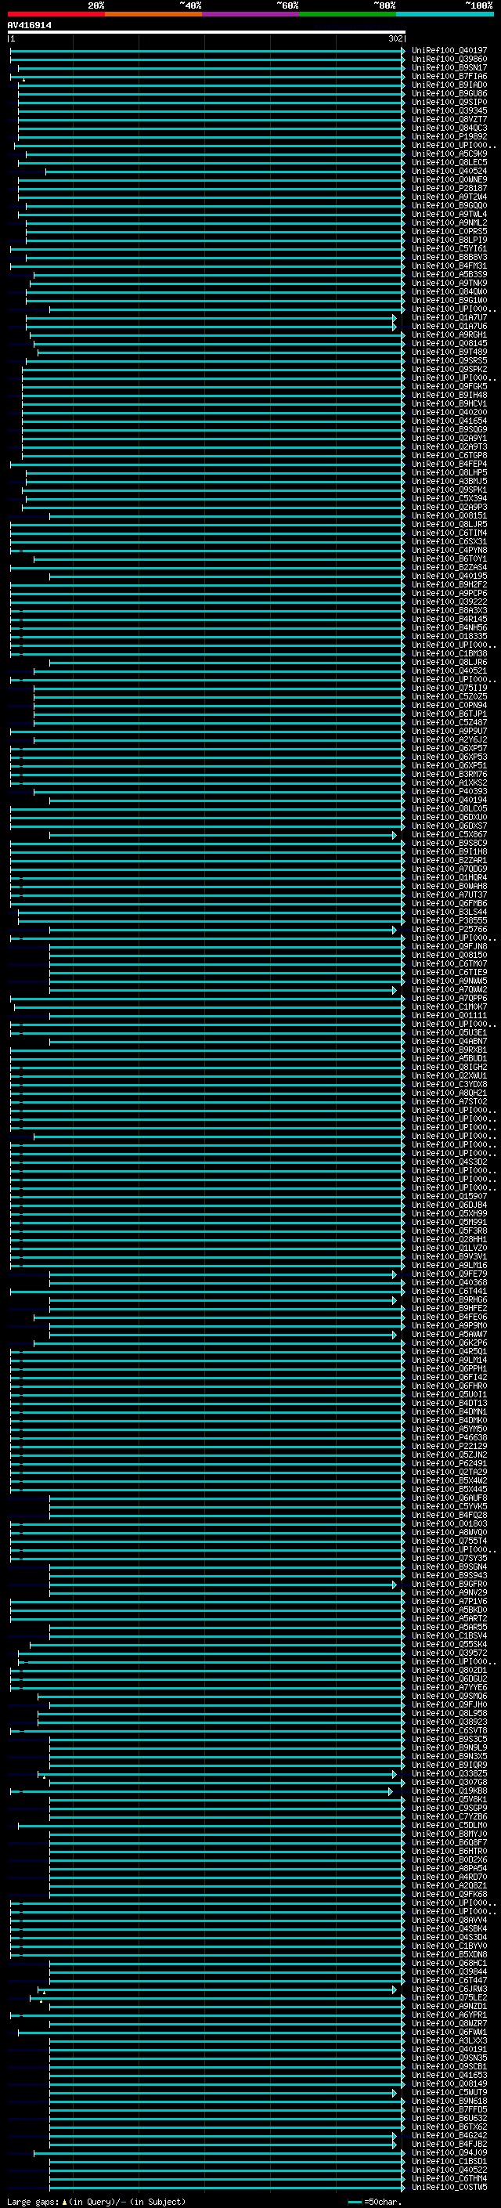Select hit label UniRef100_Q94J09

click(449, 2153)
